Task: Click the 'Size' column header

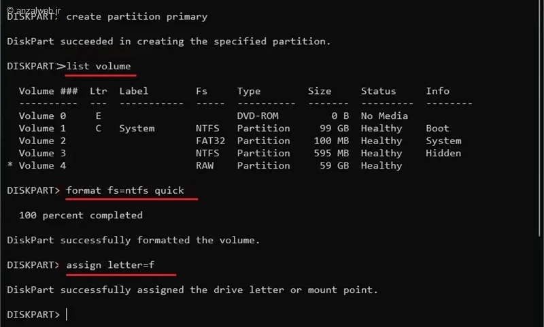Action: pos(320,91)
